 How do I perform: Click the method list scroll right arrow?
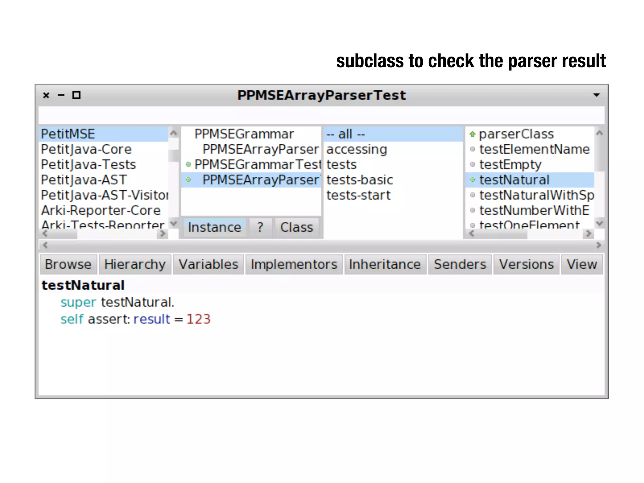588,234
